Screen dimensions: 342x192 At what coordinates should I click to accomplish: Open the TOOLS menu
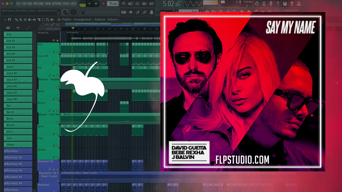66,4
